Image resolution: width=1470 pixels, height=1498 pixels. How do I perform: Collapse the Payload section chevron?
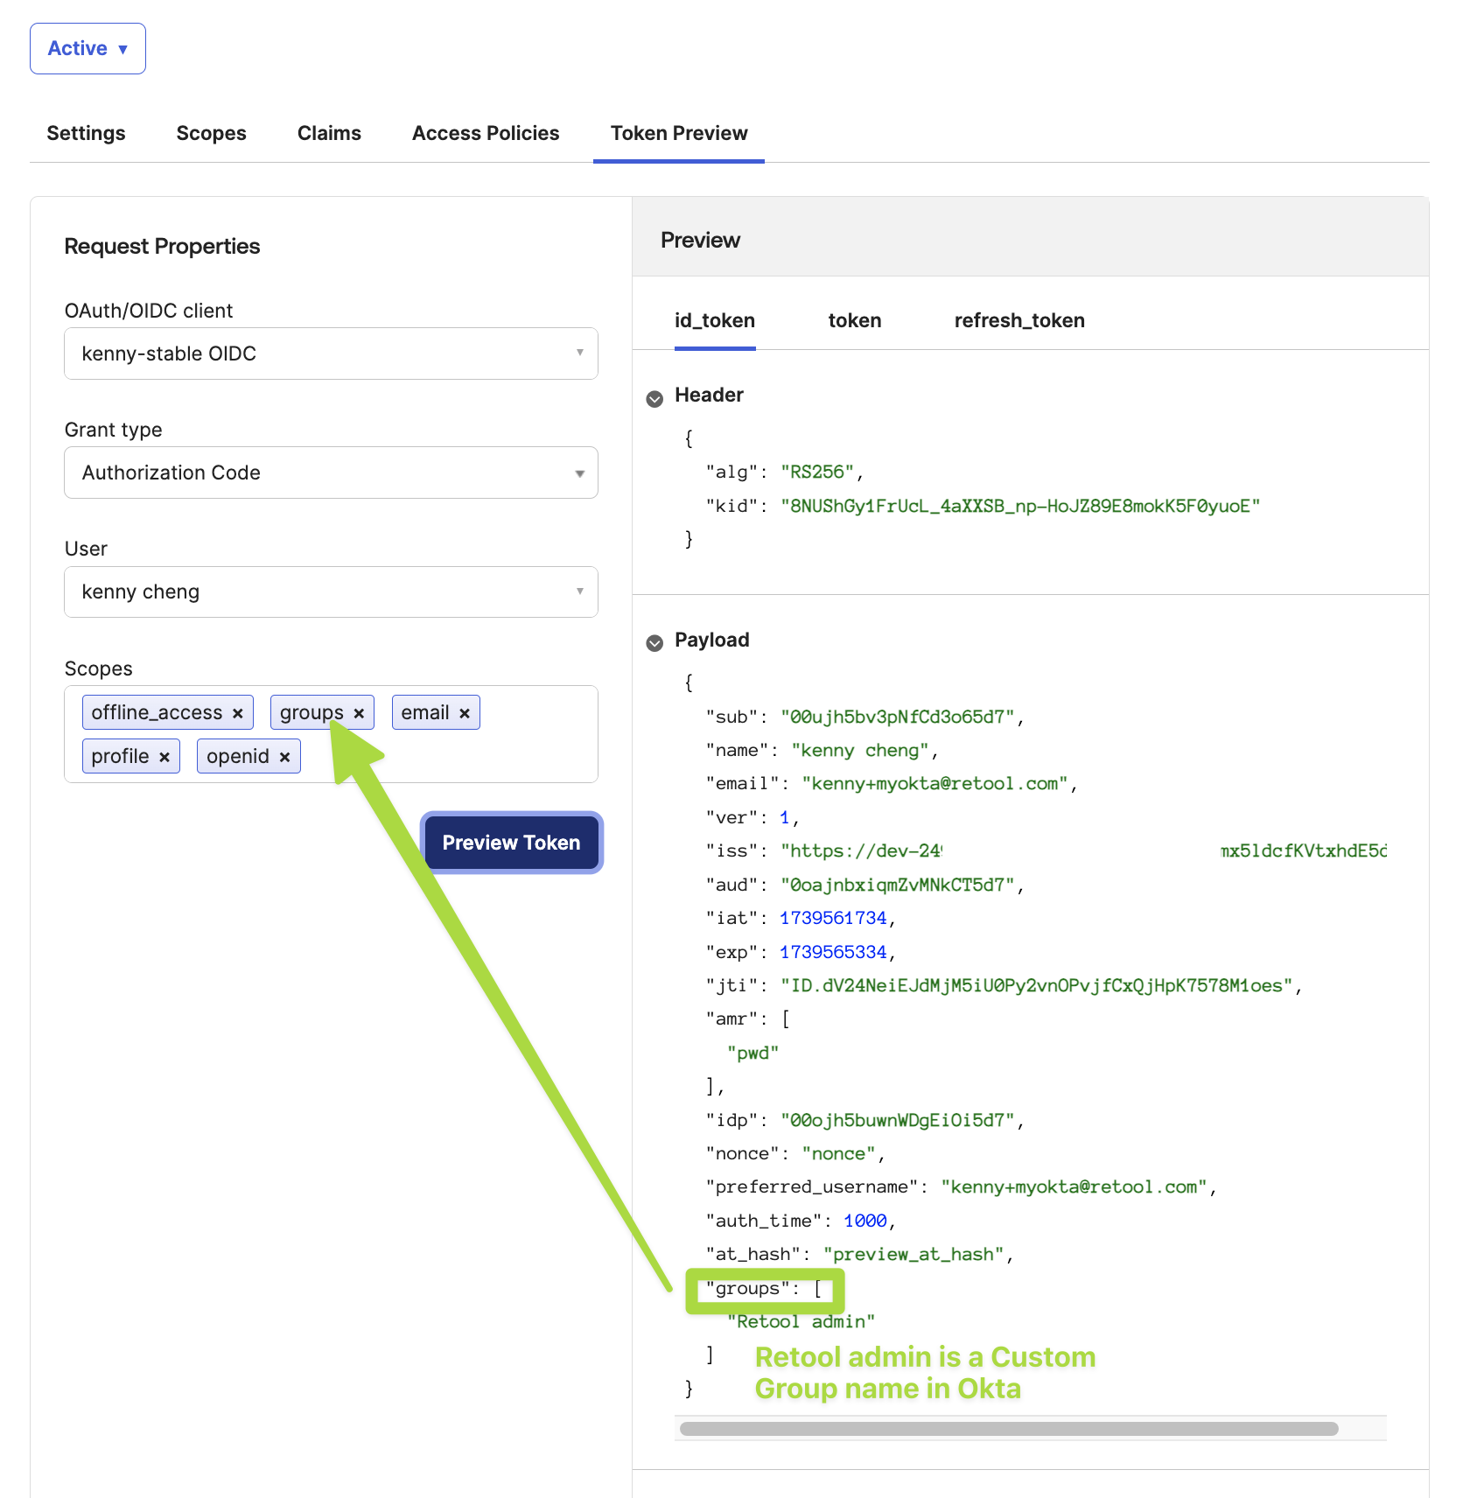pyautogui.click(x=654, y=643)
